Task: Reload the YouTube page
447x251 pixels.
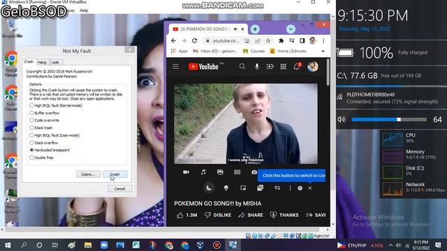Action: point(194,41)
